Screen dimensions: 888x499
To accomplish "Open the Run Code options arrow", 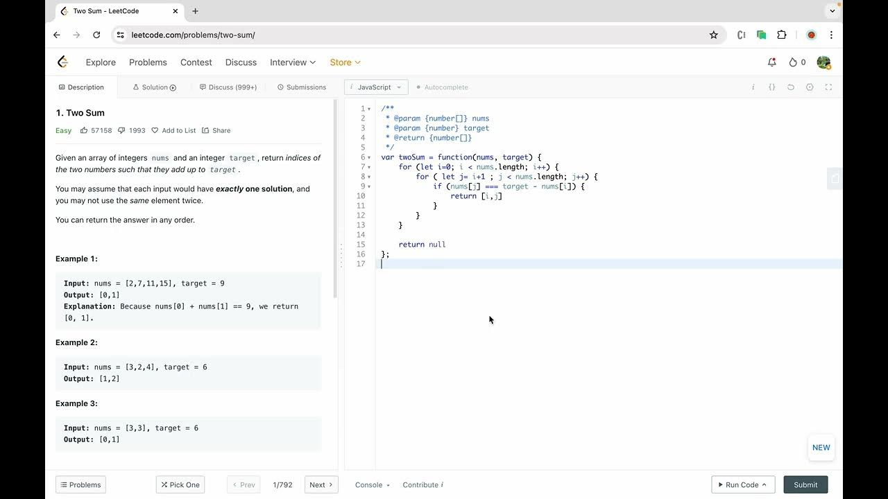I will pos(765,485).
